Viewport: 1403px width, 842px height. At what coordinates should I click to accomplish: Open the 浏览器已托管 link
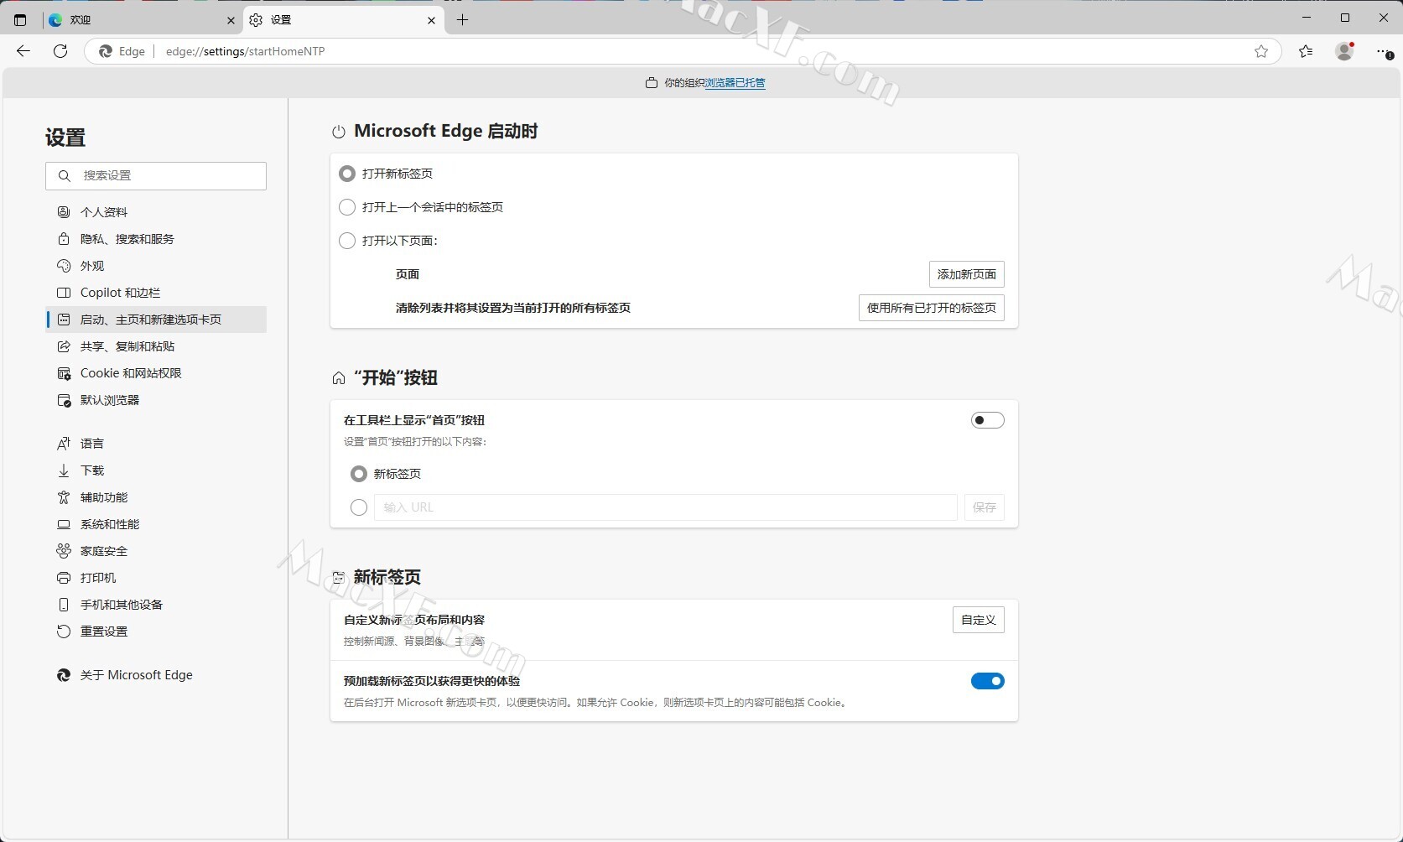click(735, 83)
